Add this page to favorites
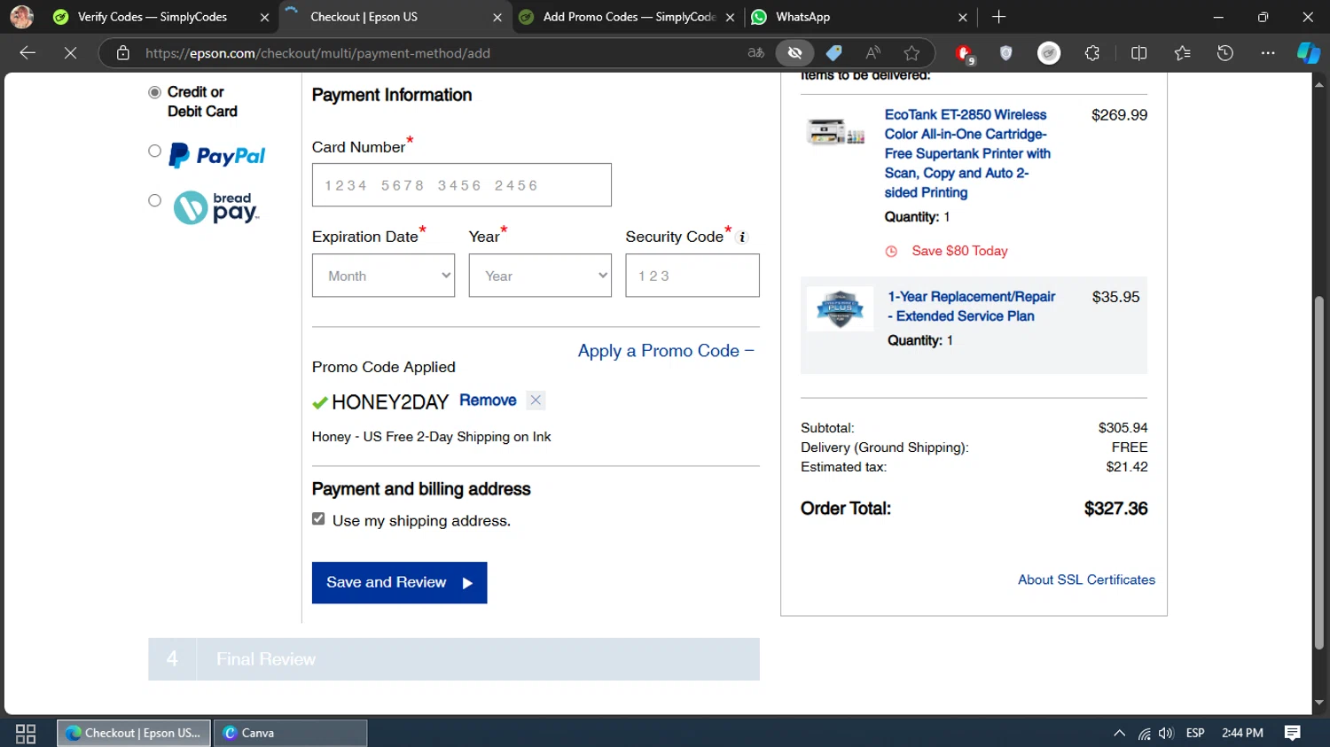 tap(911, 53)
